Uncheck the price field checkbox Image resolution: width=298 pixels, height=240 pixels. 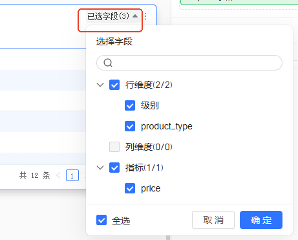tap(130, 188)
